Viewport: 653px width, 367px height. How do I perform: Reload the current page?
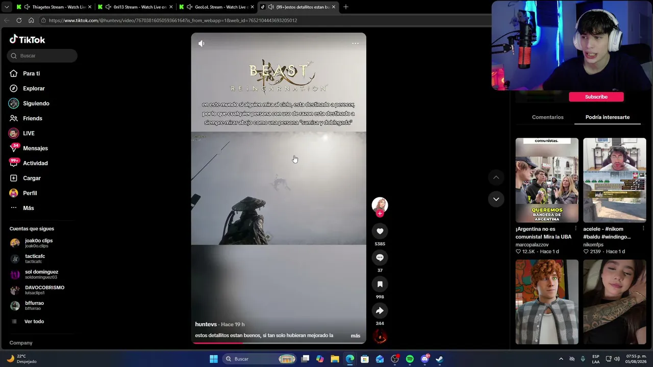pyautogui.click(x=19, y=20)
